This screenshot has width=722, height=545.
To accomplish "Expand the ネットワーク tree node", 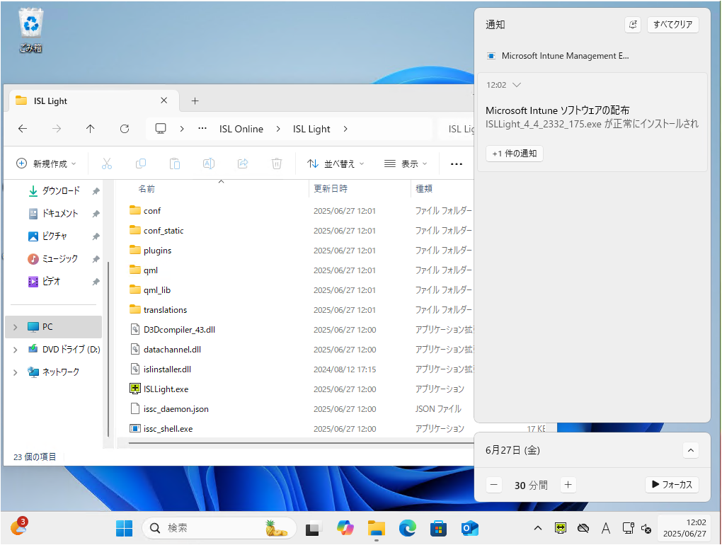I will click(15, 372).
